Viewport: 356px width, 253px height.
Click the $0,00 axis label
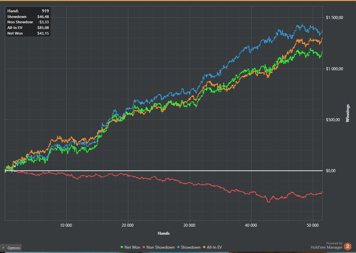coord(331,171)
